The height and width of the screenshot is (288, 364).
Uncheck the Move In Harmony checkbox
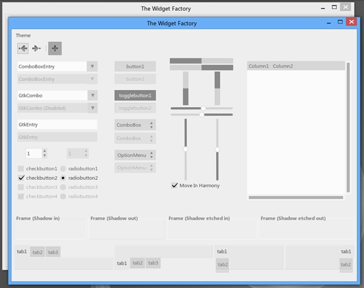pos(174,185)
